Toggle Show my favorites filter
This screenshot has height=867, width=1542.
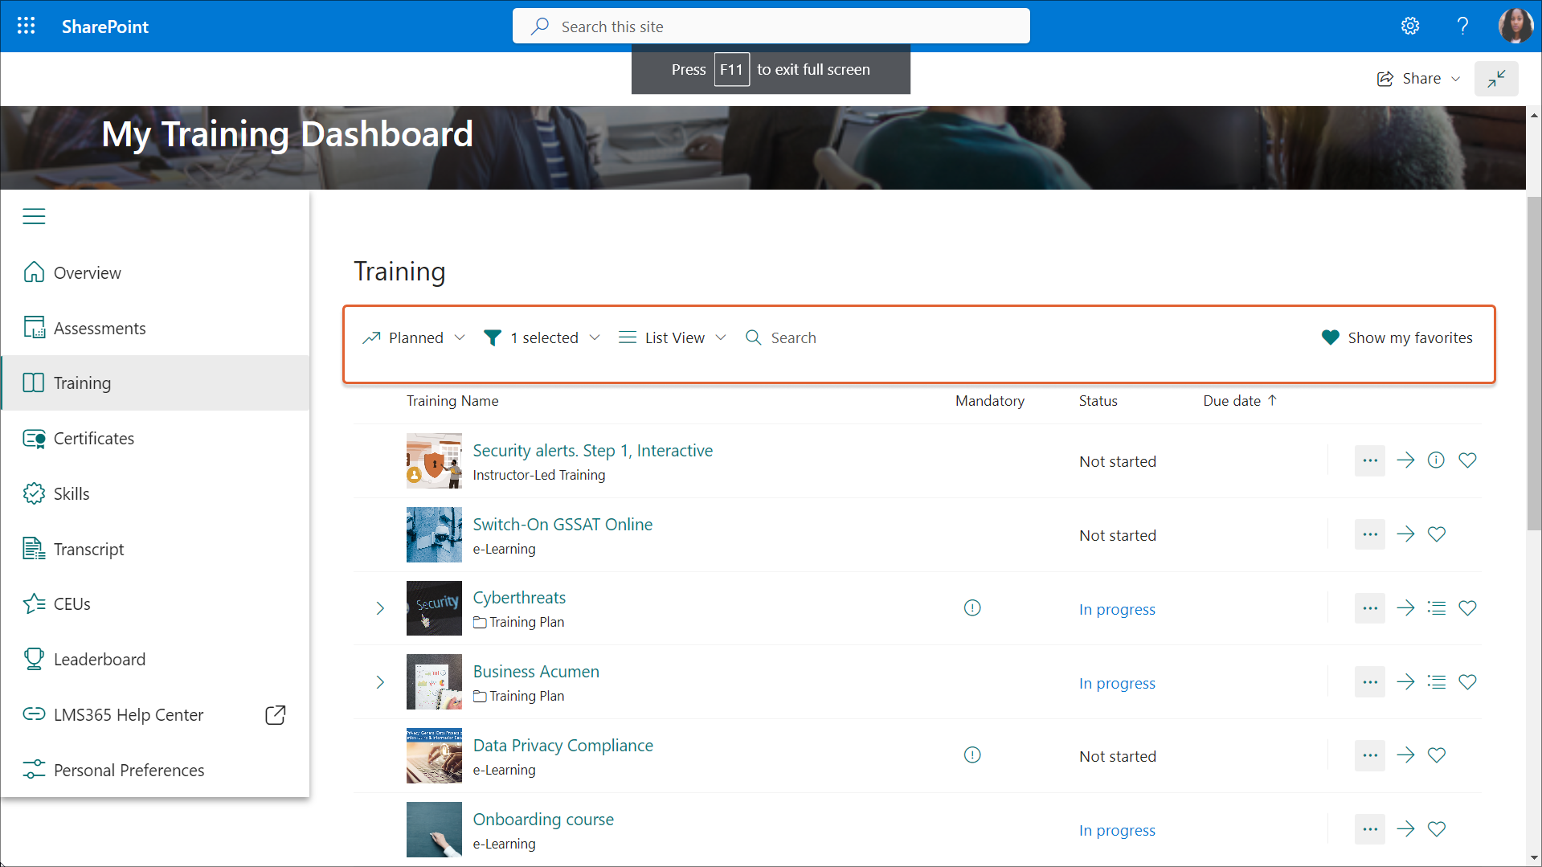1397,337
